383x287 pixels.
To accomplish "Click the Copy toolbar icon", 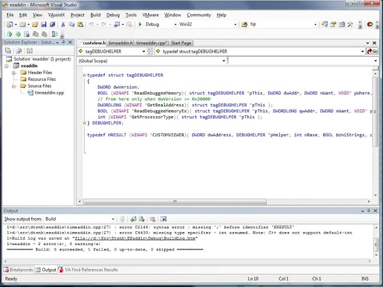I will tap(72, 25).
